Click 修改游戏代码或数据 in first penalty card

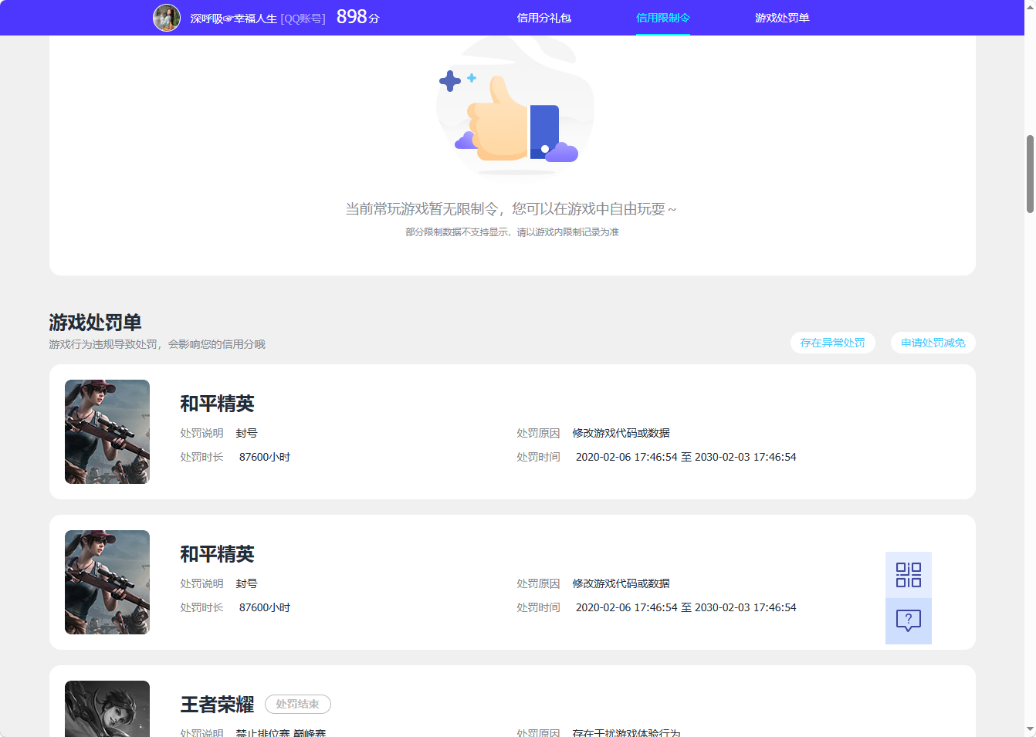coord(621,433)
